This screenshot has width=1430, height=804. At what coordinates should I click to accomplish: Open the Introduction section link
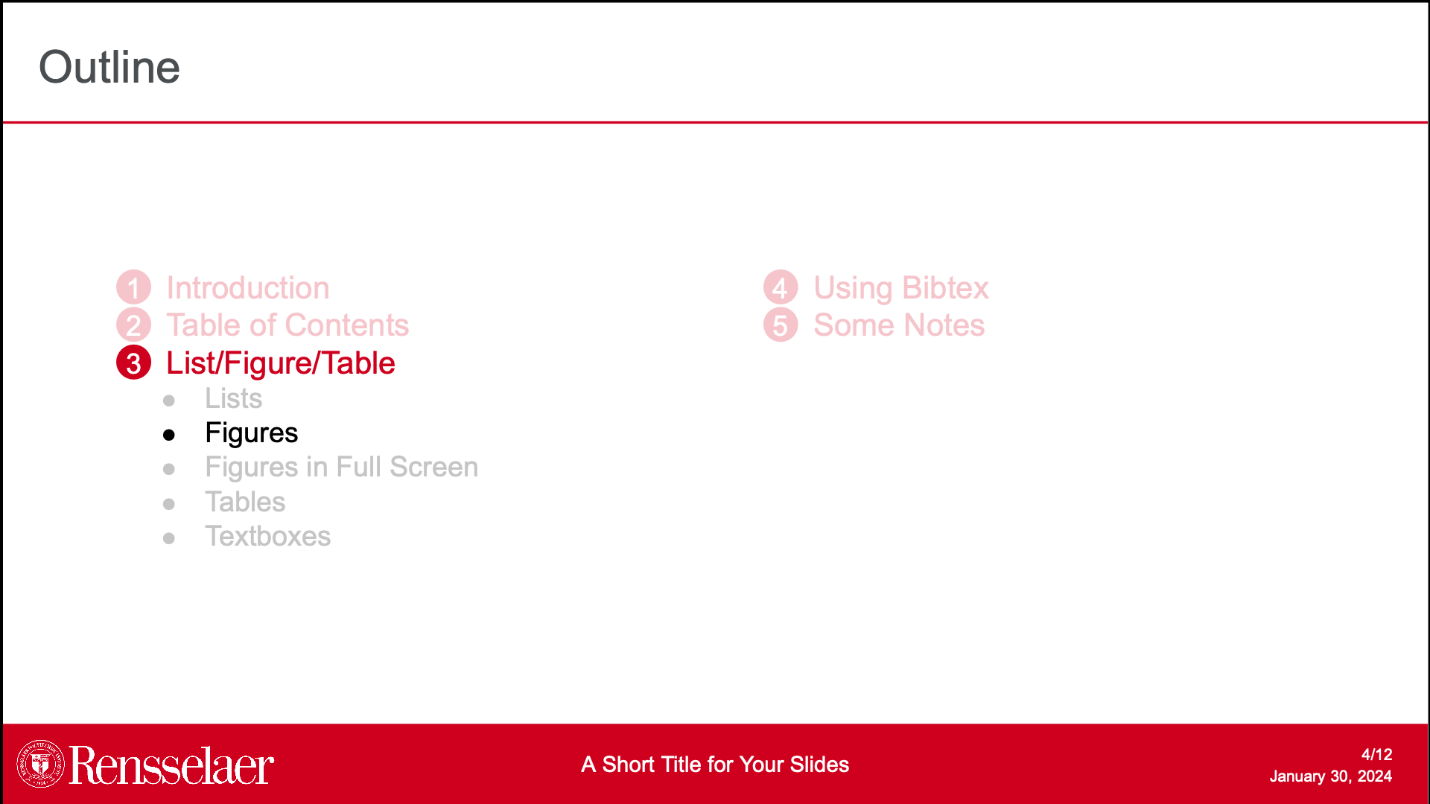coord(247,288)
